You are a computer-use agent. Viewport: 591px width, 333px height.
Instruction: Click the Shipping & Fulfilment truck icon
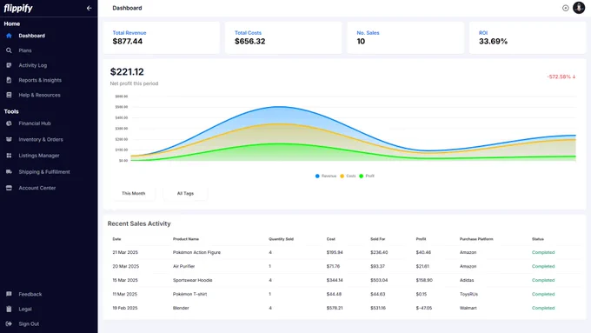click(x=9, y=171)
